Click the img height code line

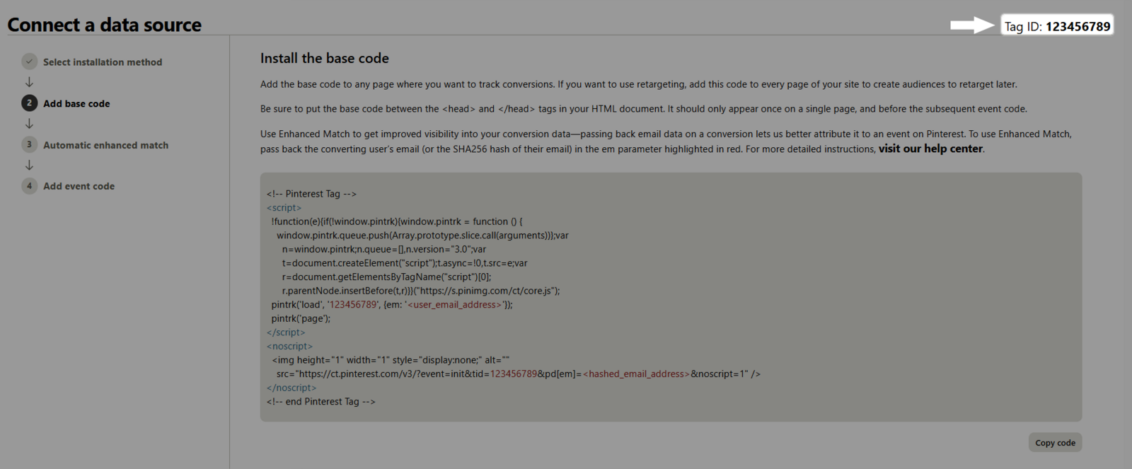391,360
